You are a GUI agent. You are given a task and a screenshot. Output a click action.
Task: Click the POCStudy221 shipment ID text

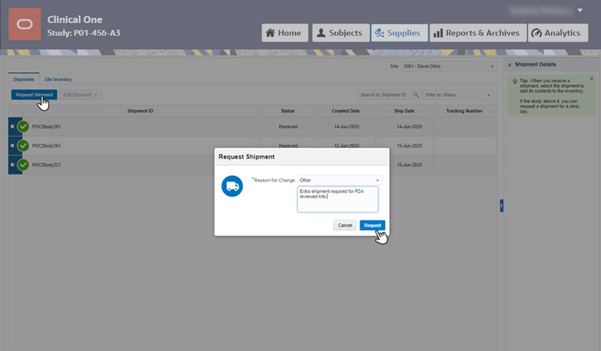pos(46,165)
